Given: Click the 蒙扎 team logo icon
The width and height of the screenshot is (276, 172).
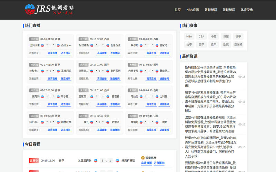Looking at the screenshot, I should click(x=92, y=122).
